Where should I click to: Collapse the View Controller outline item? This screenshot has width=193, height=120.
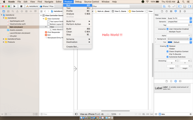tap(43, 19)
